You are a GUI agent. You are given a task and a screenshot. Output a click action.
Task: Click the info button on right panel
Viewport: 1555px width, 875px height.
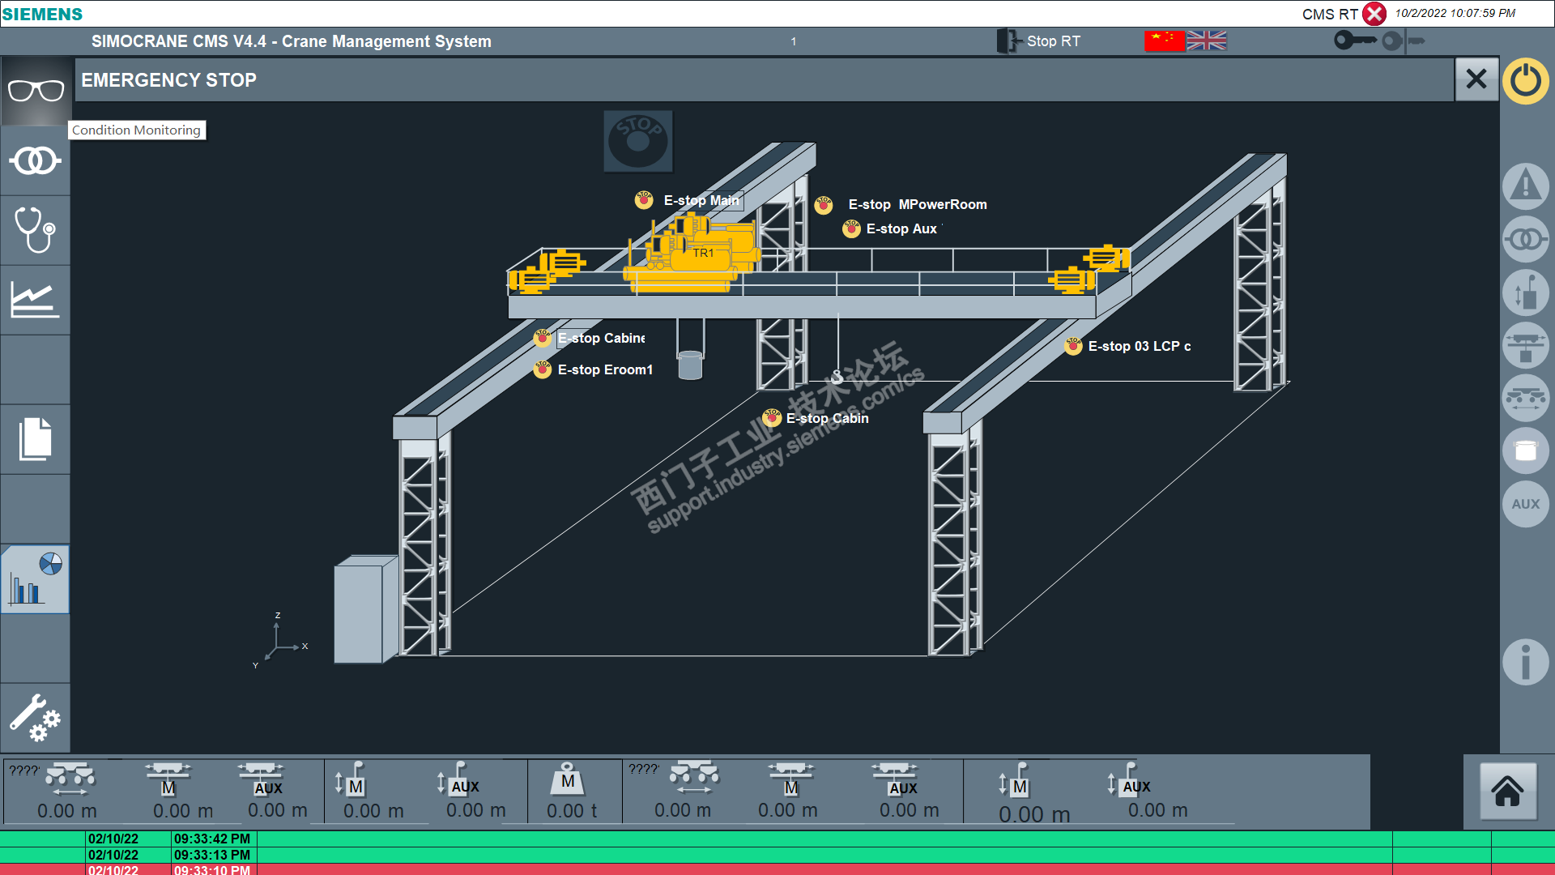(1525, 662)
